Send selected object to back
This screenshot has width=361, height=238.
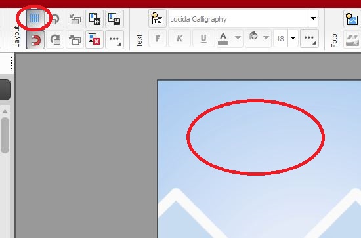75,19
